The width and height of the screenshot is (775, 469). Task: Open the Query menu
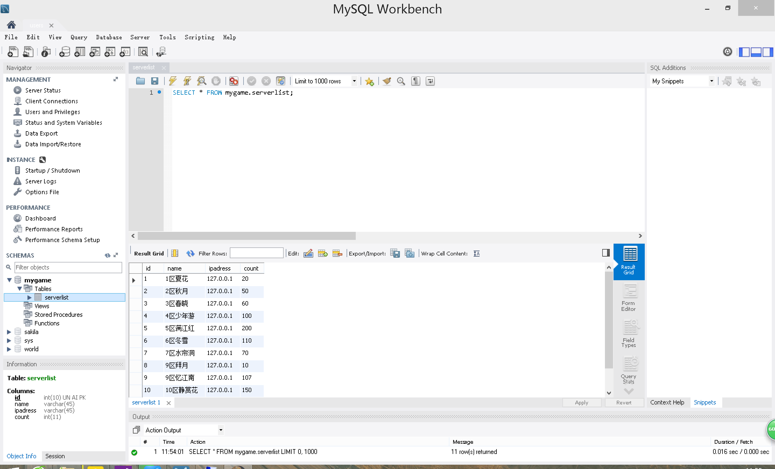79,37
